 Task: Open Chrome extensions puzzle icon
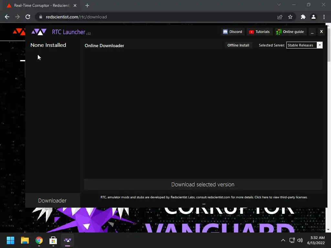[x=303, y=17]
